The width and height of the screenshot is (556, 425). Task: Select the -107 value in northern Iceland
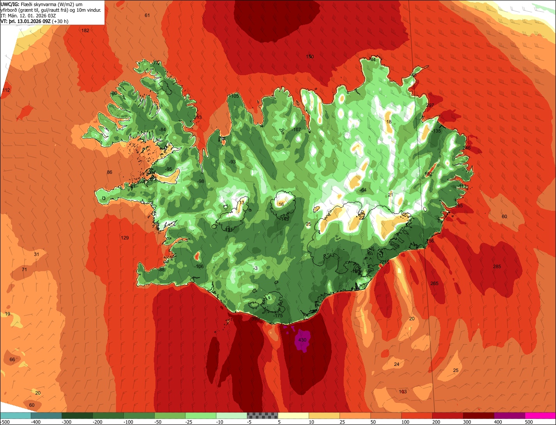pyautogui.click(x=296, y=129)
